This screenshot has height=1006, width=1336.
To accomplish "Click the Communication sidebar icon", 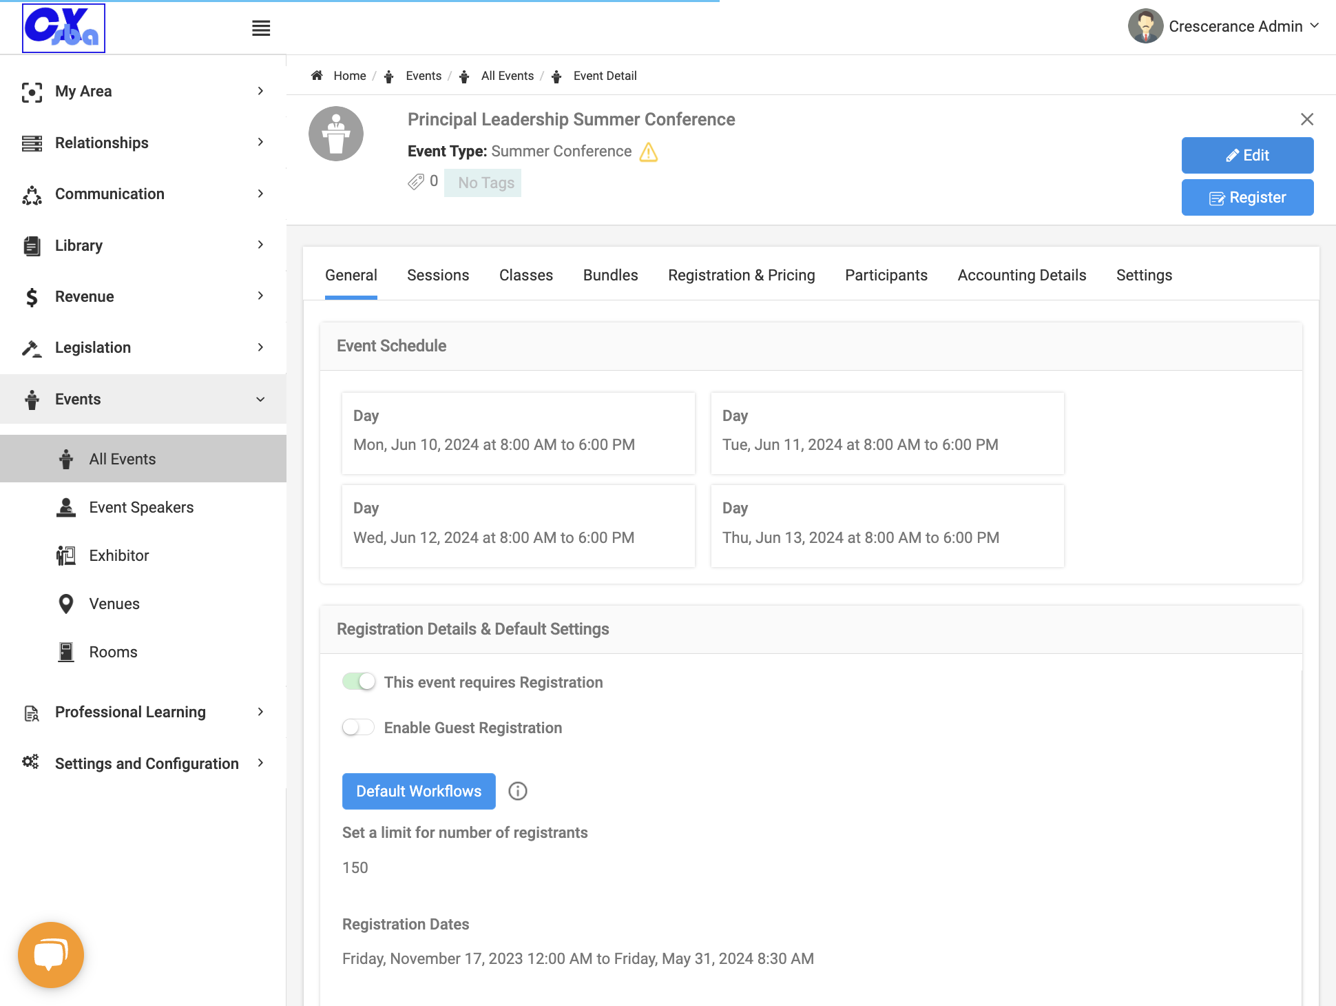I will click(x=32, y=195).
